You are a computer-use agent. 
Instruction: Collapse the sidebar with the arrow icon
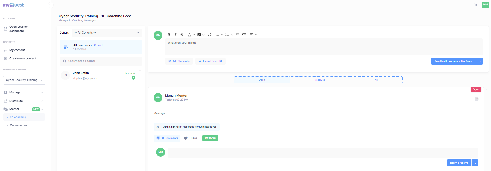tap(50, 5)
